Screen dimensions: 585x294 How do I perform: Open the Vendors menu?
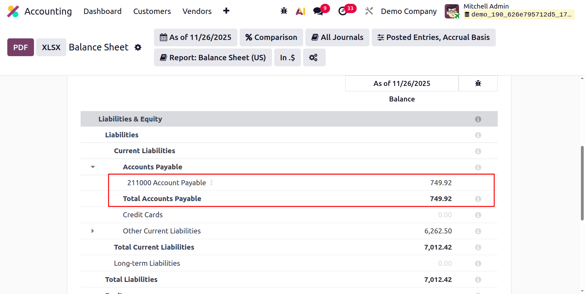(x=197, y=11)
